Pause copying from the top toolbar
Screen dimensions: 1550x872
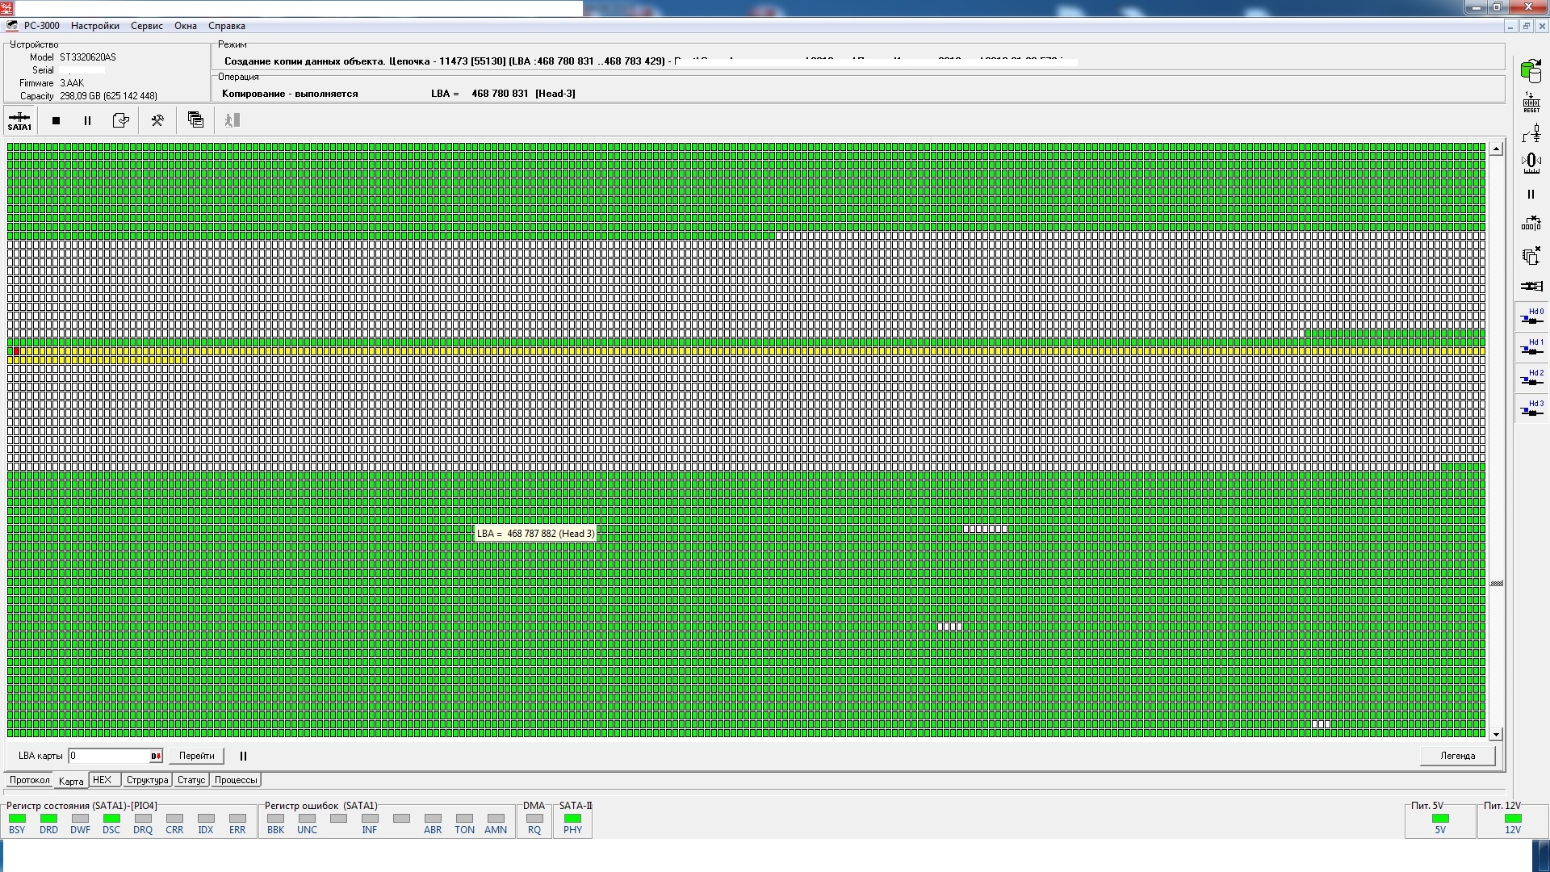tap(87, 120)
